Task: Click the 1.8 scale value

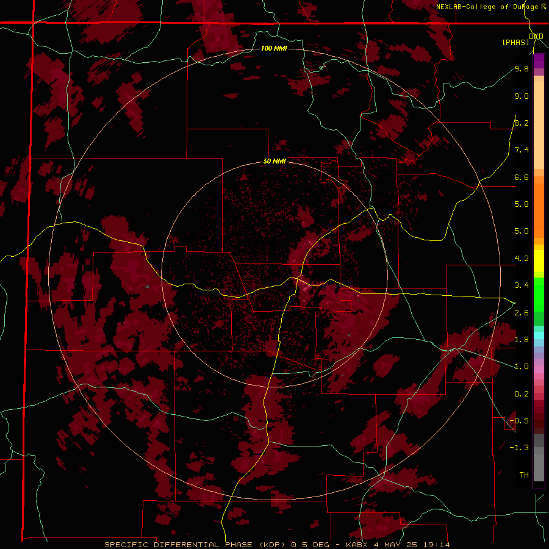Action: coord(522,340)
